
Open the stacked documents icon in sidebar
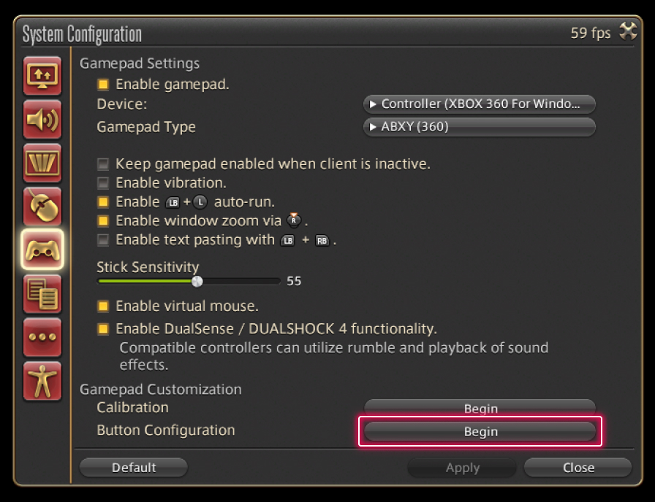point(42,293)
